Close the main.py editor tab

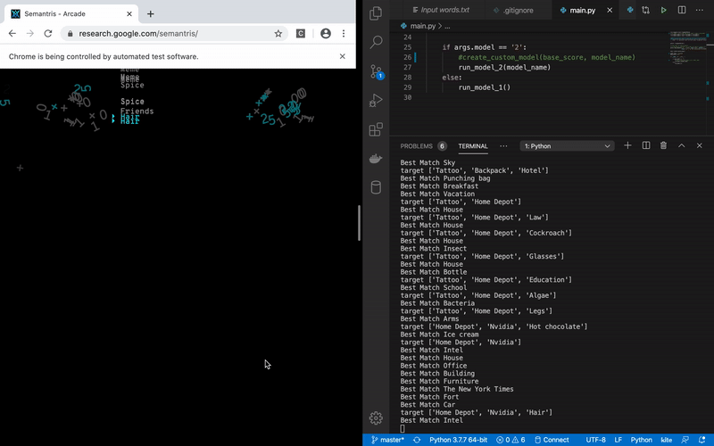610,10
